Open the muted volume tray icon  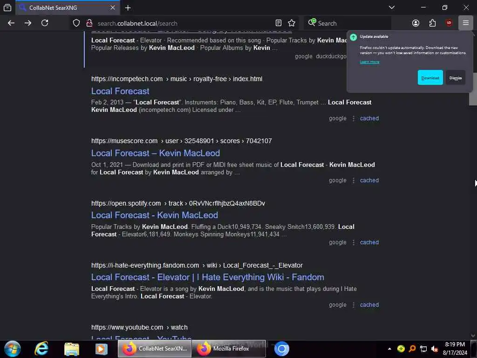(435, 349)
